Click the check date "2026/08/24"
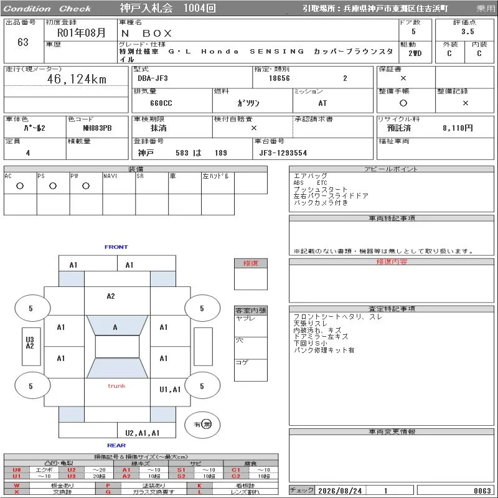Viewport: 498px width, 498px height. point(340,491)
